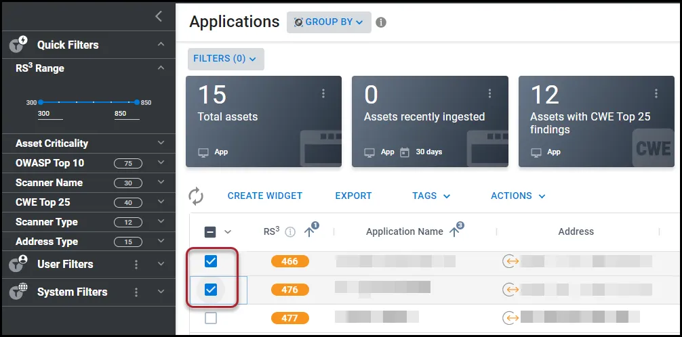Expand the OWASP Top 10 filter
Screen dimensions: 682x337
point(161,163)
